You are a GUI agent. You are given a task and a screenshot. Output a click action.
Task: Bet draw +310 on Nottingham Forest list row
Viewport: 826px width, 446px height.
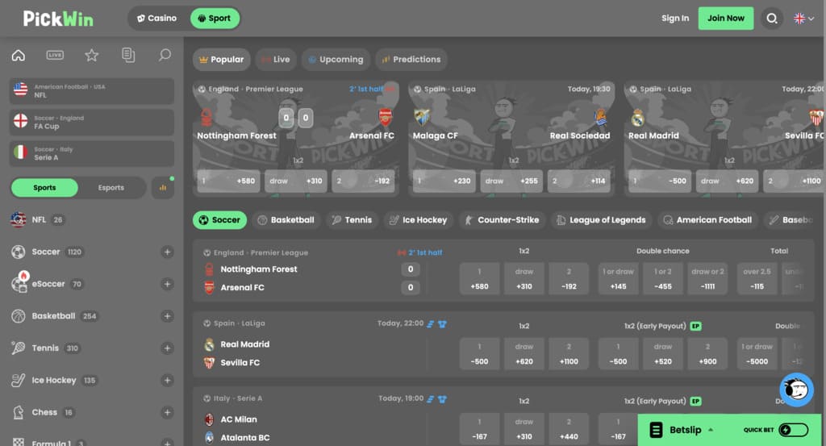click(524, 278)
